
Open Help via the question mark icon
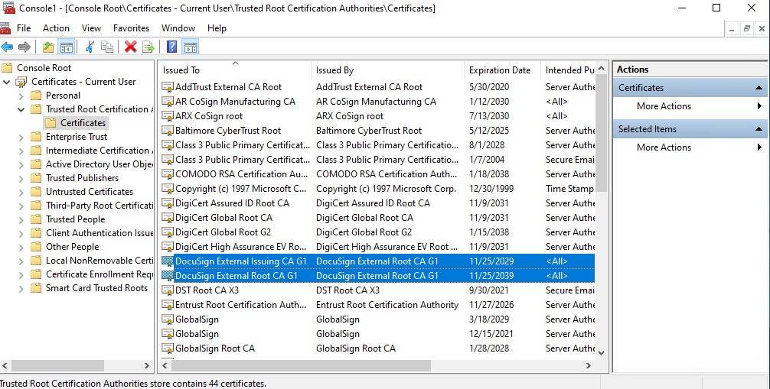(172, 47)
